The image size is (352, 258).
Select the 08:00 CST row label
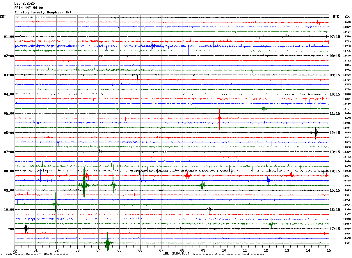9,171
